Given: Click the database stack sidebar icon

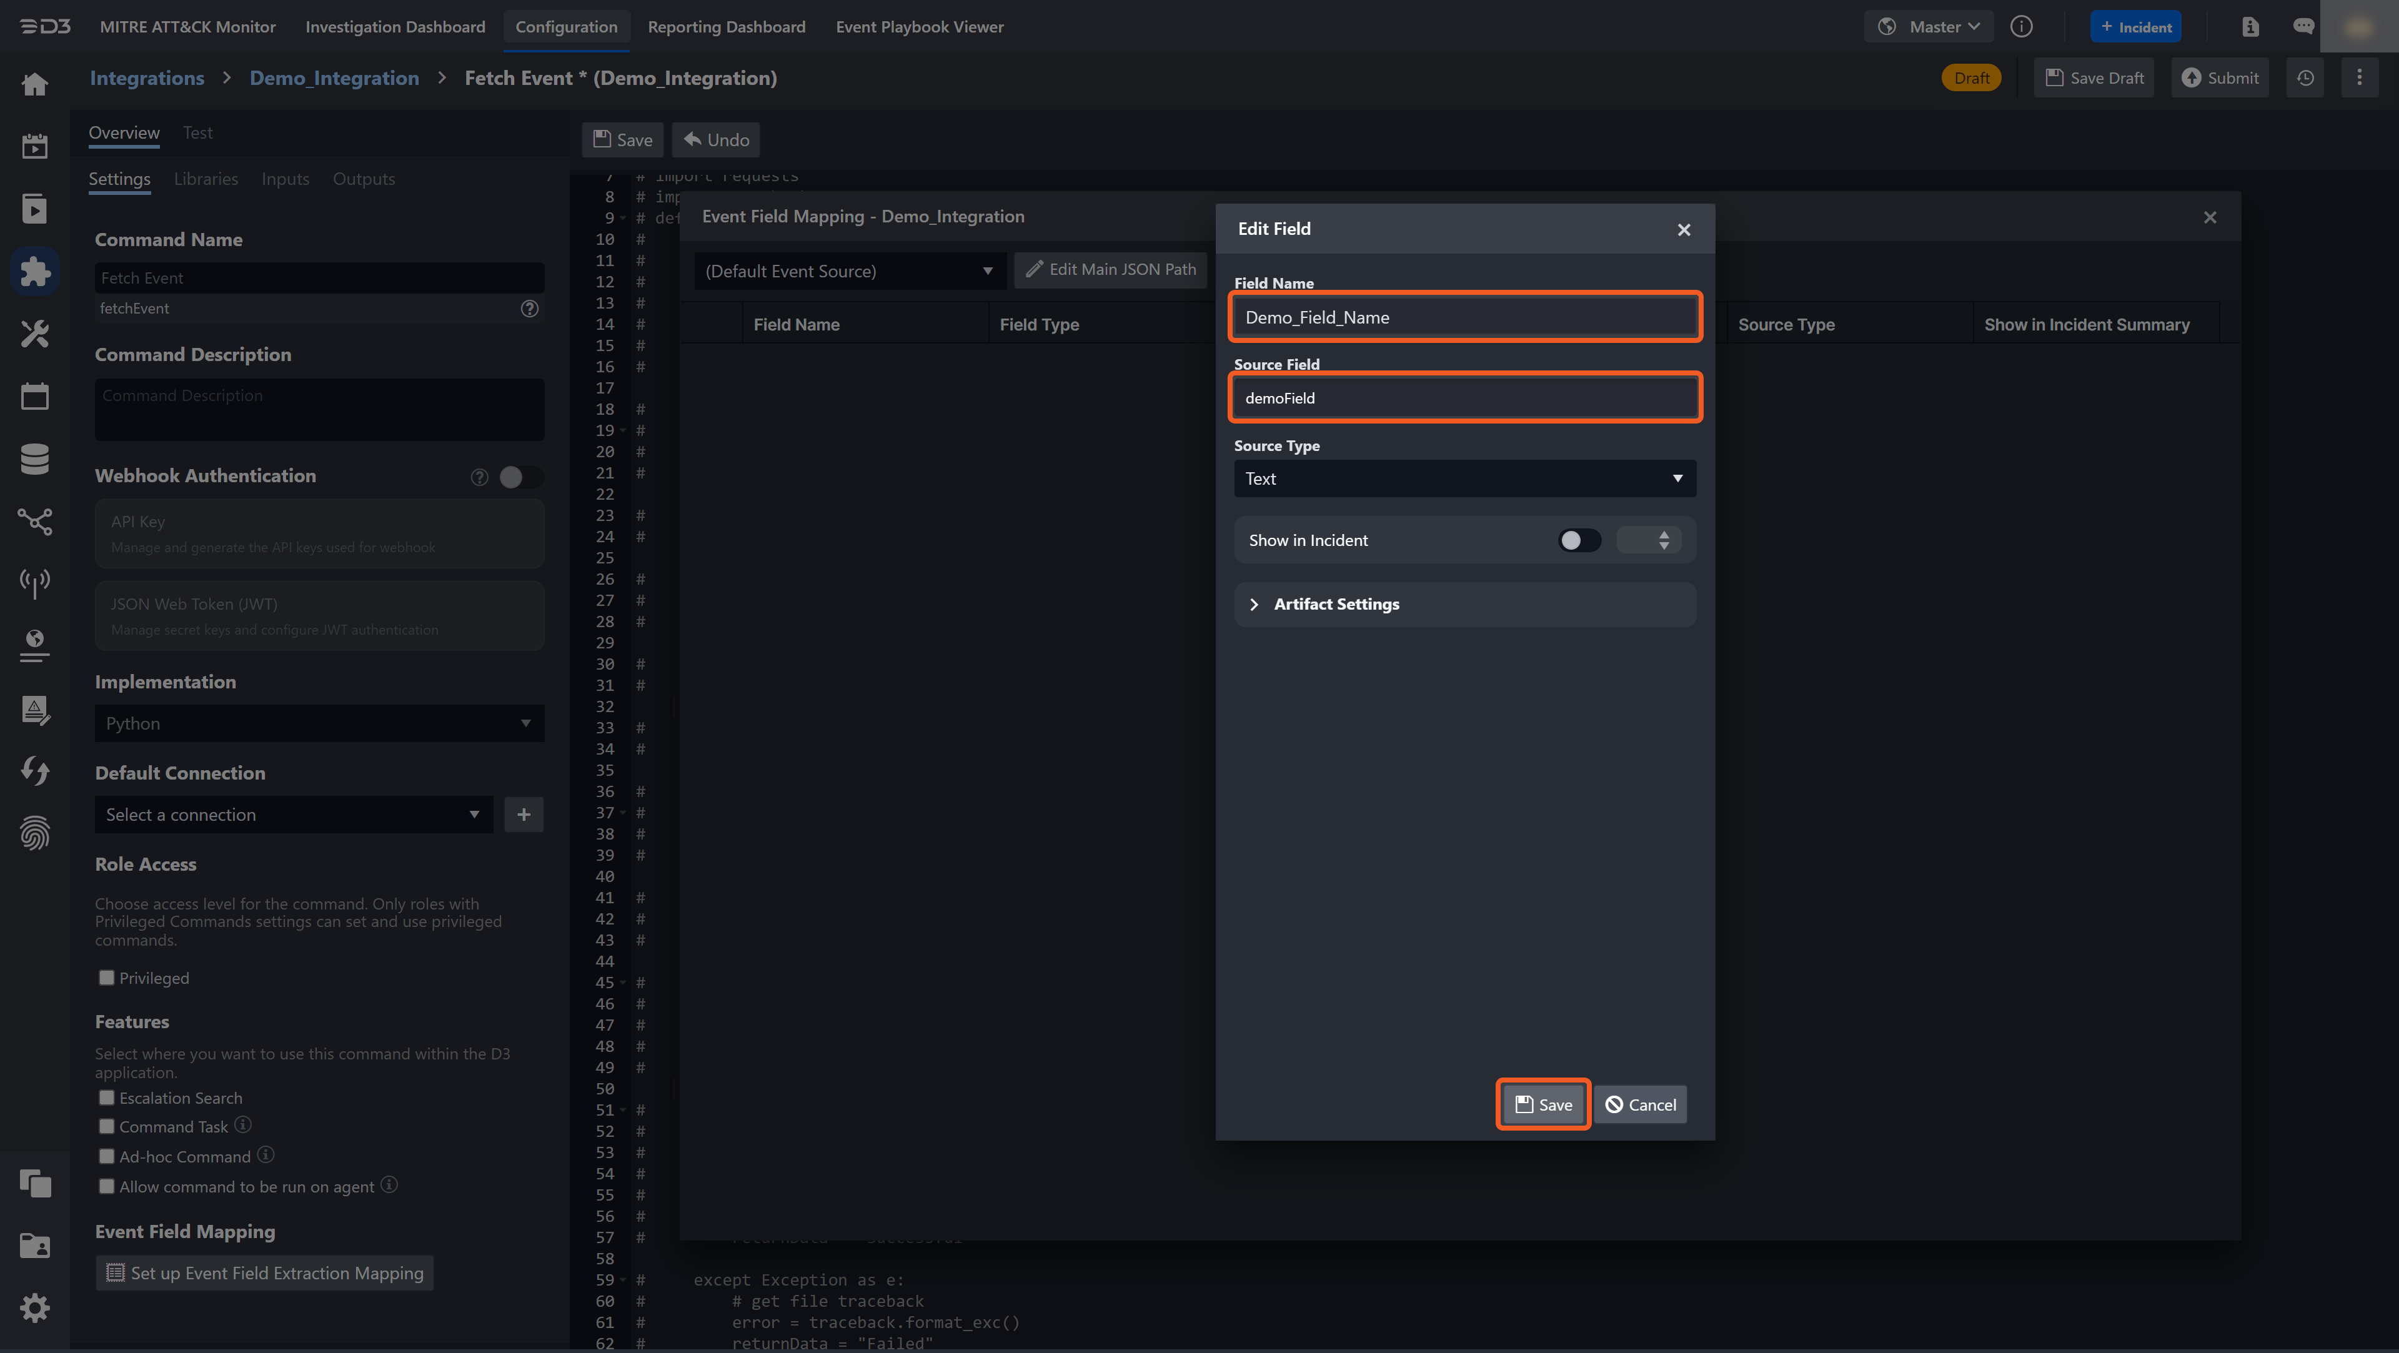Looking at the screenshot, I should (x=36, y=458).
